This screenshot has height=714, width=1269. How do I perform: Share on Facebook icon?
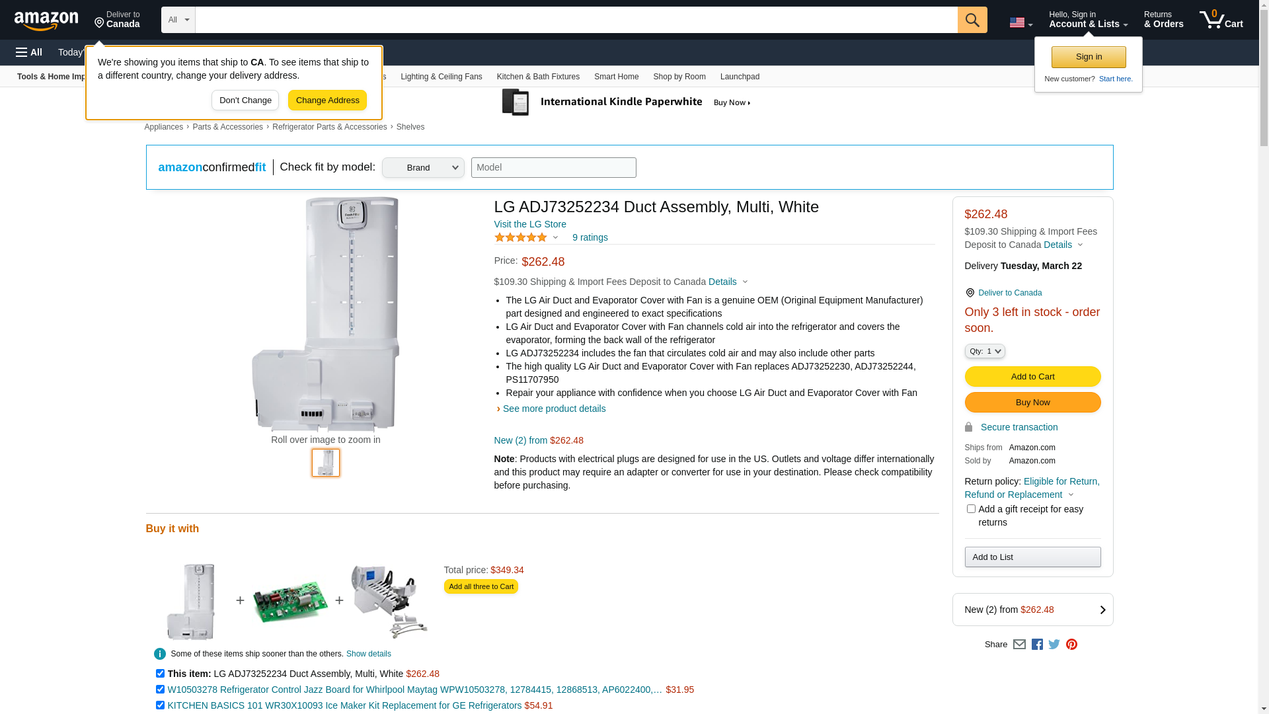point(1037,645)
